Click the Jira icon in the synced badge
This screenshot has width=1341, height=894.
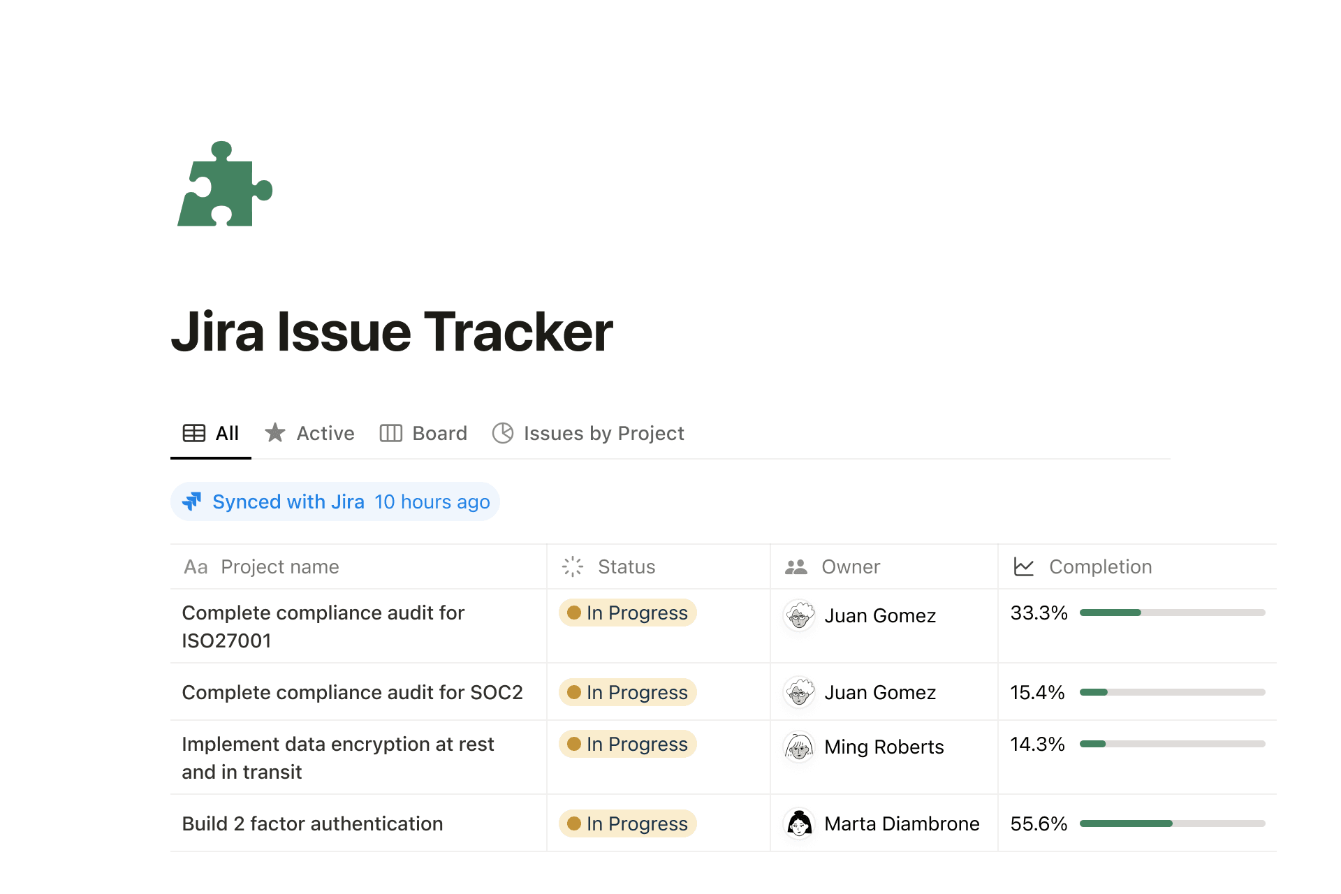click(x=193, y=501)
